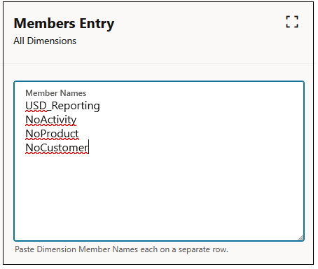Place cursor on USD_Reporting line
Screen dimensions: 318x269
[x=62, y=106]
